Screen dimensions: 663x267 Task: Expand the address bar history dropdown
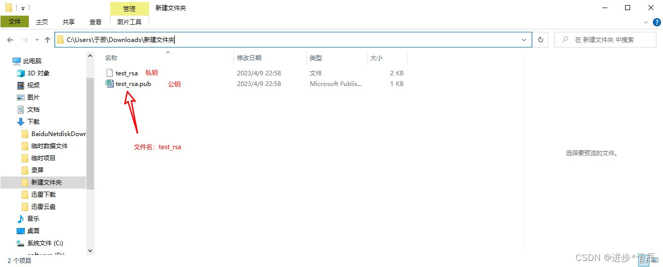pyautogui.click(x=524, y=40)
